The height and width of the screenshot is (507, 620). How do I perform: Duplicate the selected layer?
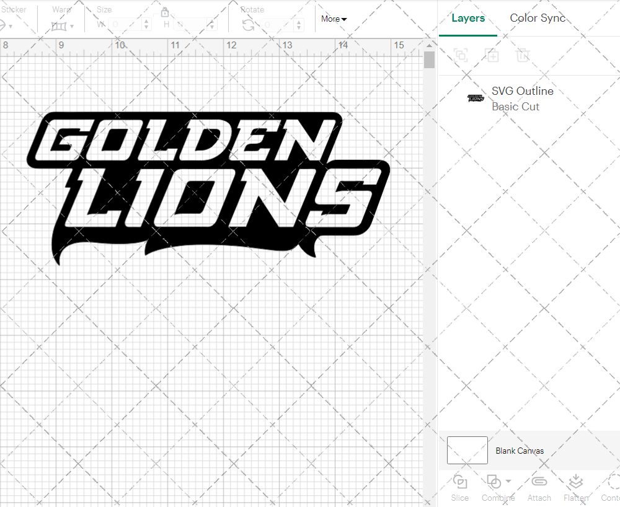pyautogui.click(x=492, y=55)
